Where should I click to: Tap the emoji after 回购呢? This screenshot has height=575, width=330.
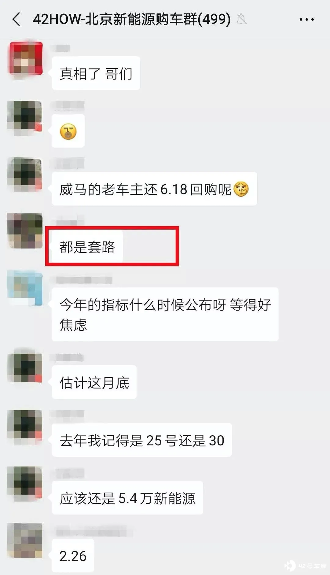point(241,189)
